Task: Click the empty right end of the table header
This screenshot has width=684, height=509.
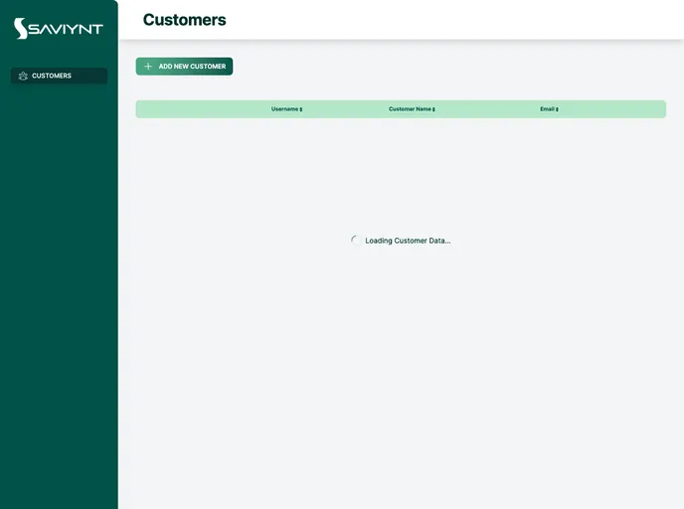Action: tap(626, 109)
